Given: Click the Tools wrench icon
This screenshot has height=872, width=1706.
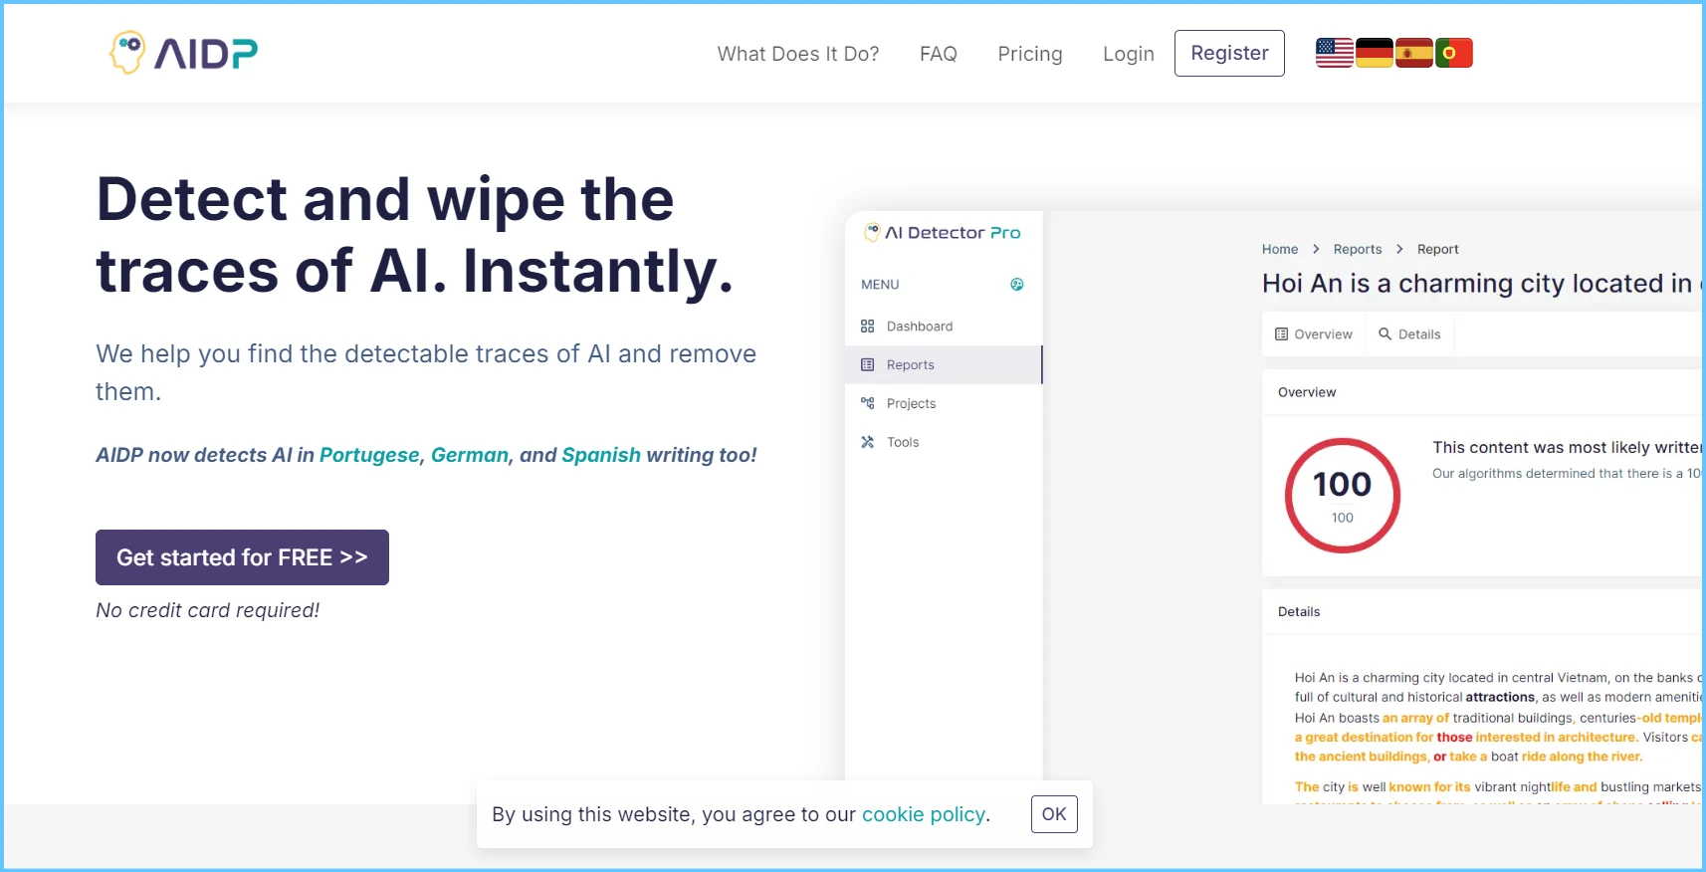Looking at the screenshot, I should coord(868,442).
